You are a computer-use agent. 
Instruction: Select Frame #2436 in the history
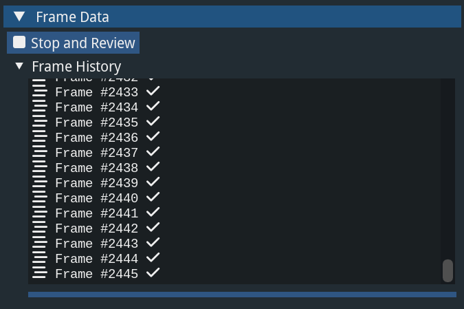[96, 138]
